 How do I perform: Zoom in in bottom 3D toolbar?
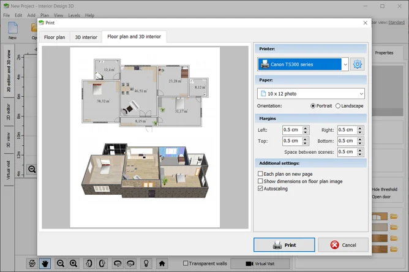pos(73,263)
